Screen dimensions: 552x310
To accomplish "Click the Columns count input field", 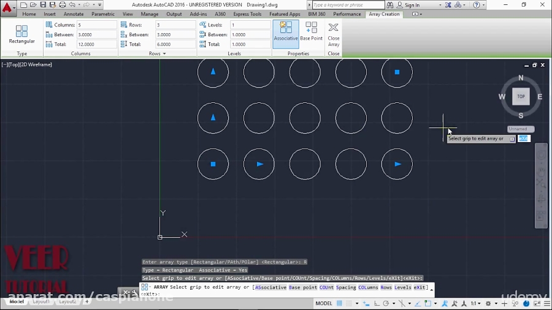I will 96,25.
